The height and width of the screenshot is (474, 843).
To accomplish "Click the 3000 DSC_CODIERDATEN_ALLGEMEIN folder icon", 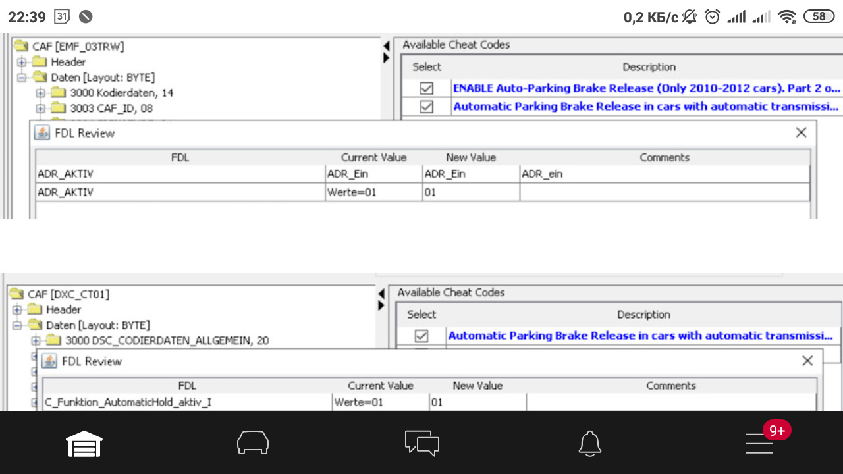I will tap(53, 340).
